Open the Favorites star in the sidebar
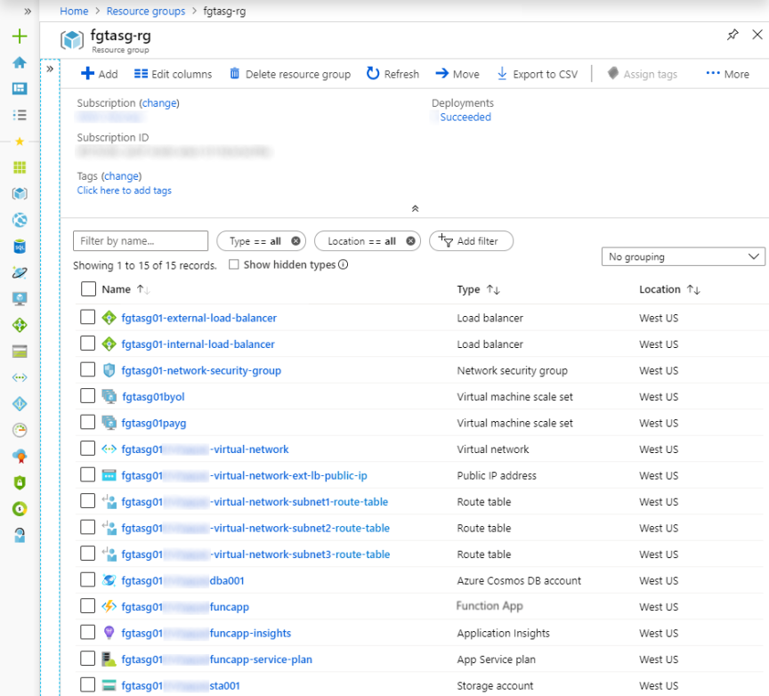 click(18, 140)
